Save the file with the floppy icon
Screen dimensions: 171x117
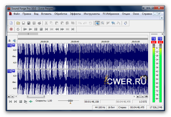[x=24, y=23]
